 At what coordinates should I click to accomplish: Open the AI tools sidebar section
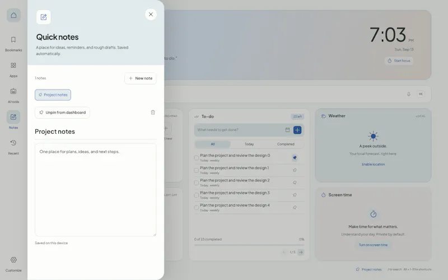[13, 95]
